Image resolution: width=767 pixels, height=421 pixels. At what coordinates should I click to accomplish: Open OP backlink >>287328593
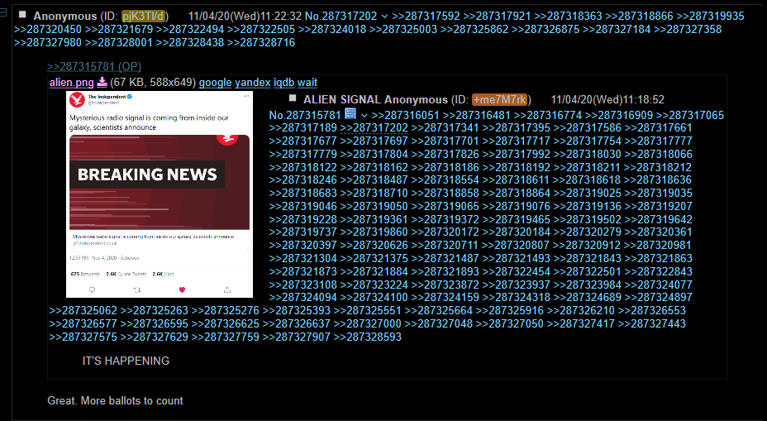click(367, 337)
